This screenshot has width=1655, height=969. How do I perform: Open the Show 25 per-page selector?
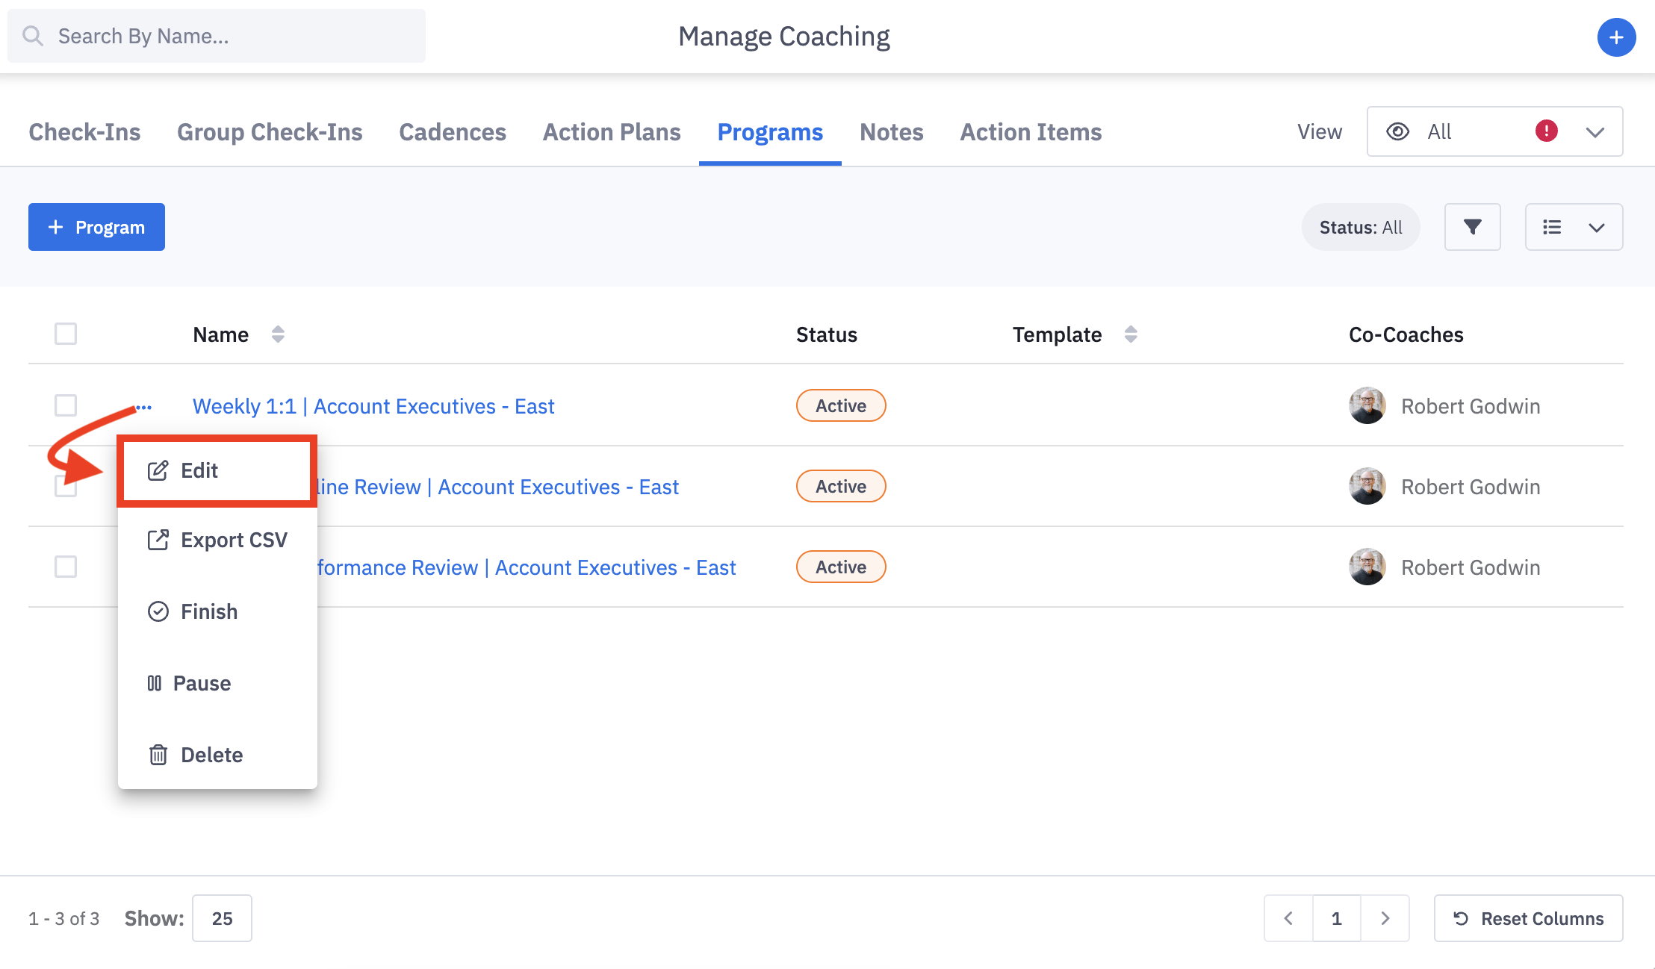pos(222,918)
